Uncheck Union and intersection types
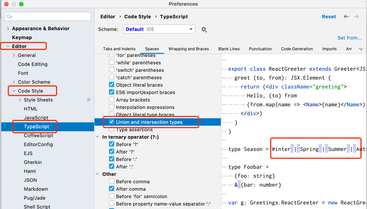Viewport: 367px width, 209px height. (x=112, y=122)
